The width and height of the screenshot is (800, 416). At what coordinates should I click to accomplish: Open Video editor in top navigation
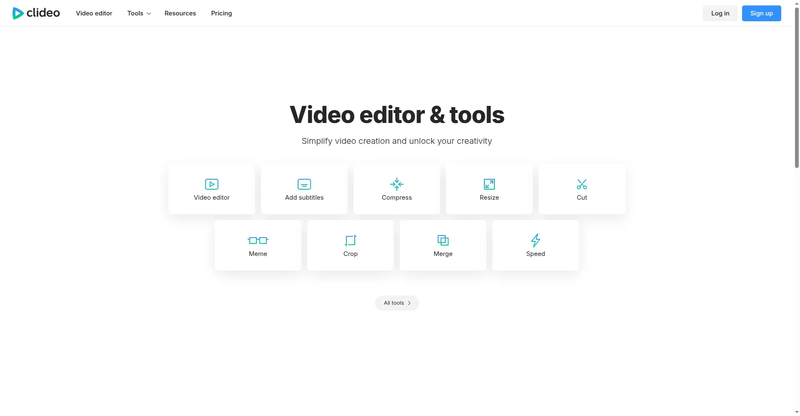(x=94, y=13)
